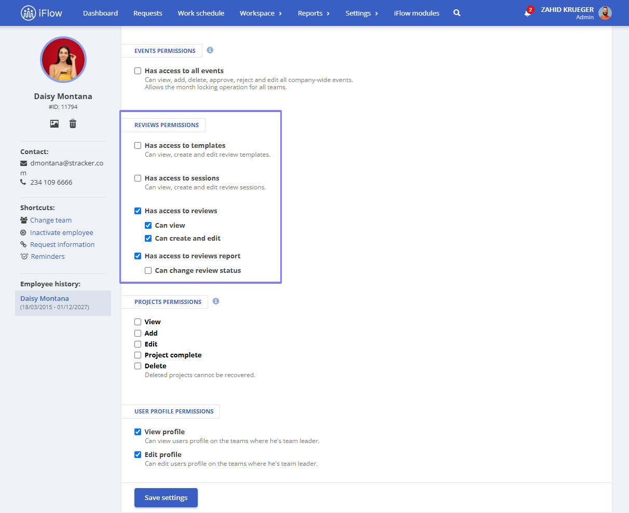Click the Inactivate employee shortcut
The width and height of the screenshot is (629, 513).
62,232
